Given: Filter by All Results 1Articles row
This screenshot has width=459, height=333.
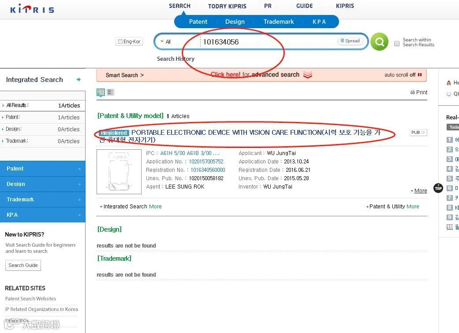Looking at the screenshot, I should click(x=43, y=105).
